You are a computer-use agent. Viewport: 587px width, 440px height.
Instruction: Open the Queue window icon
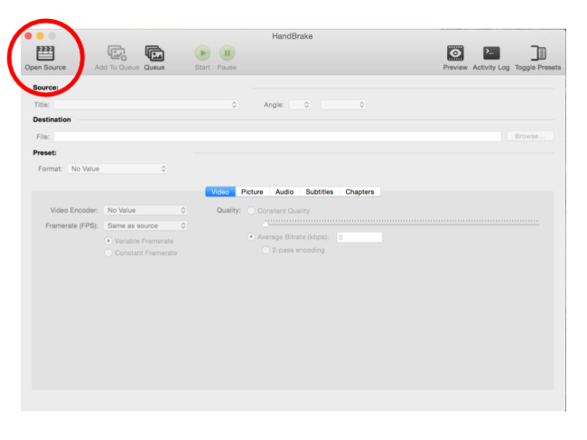pyautogui.click(x=154, y=53)
